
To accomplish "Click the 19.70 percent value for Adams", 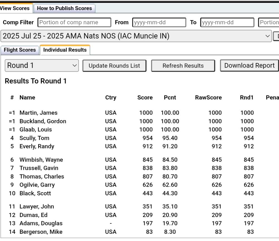I will click(x=170, y=223).
